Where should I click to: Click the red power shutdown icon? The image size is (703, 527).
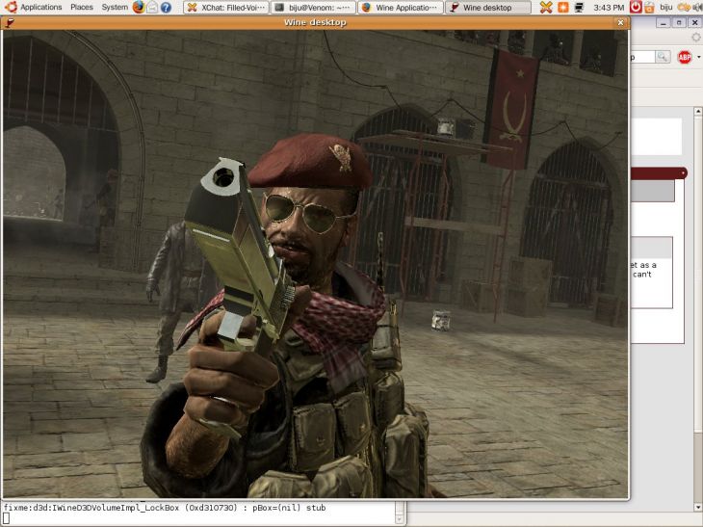(x=637, y=7)
